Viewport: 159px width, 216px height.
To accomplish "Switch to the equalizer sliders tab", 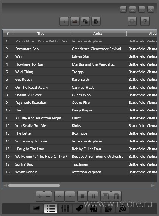I will click(65, 208).
